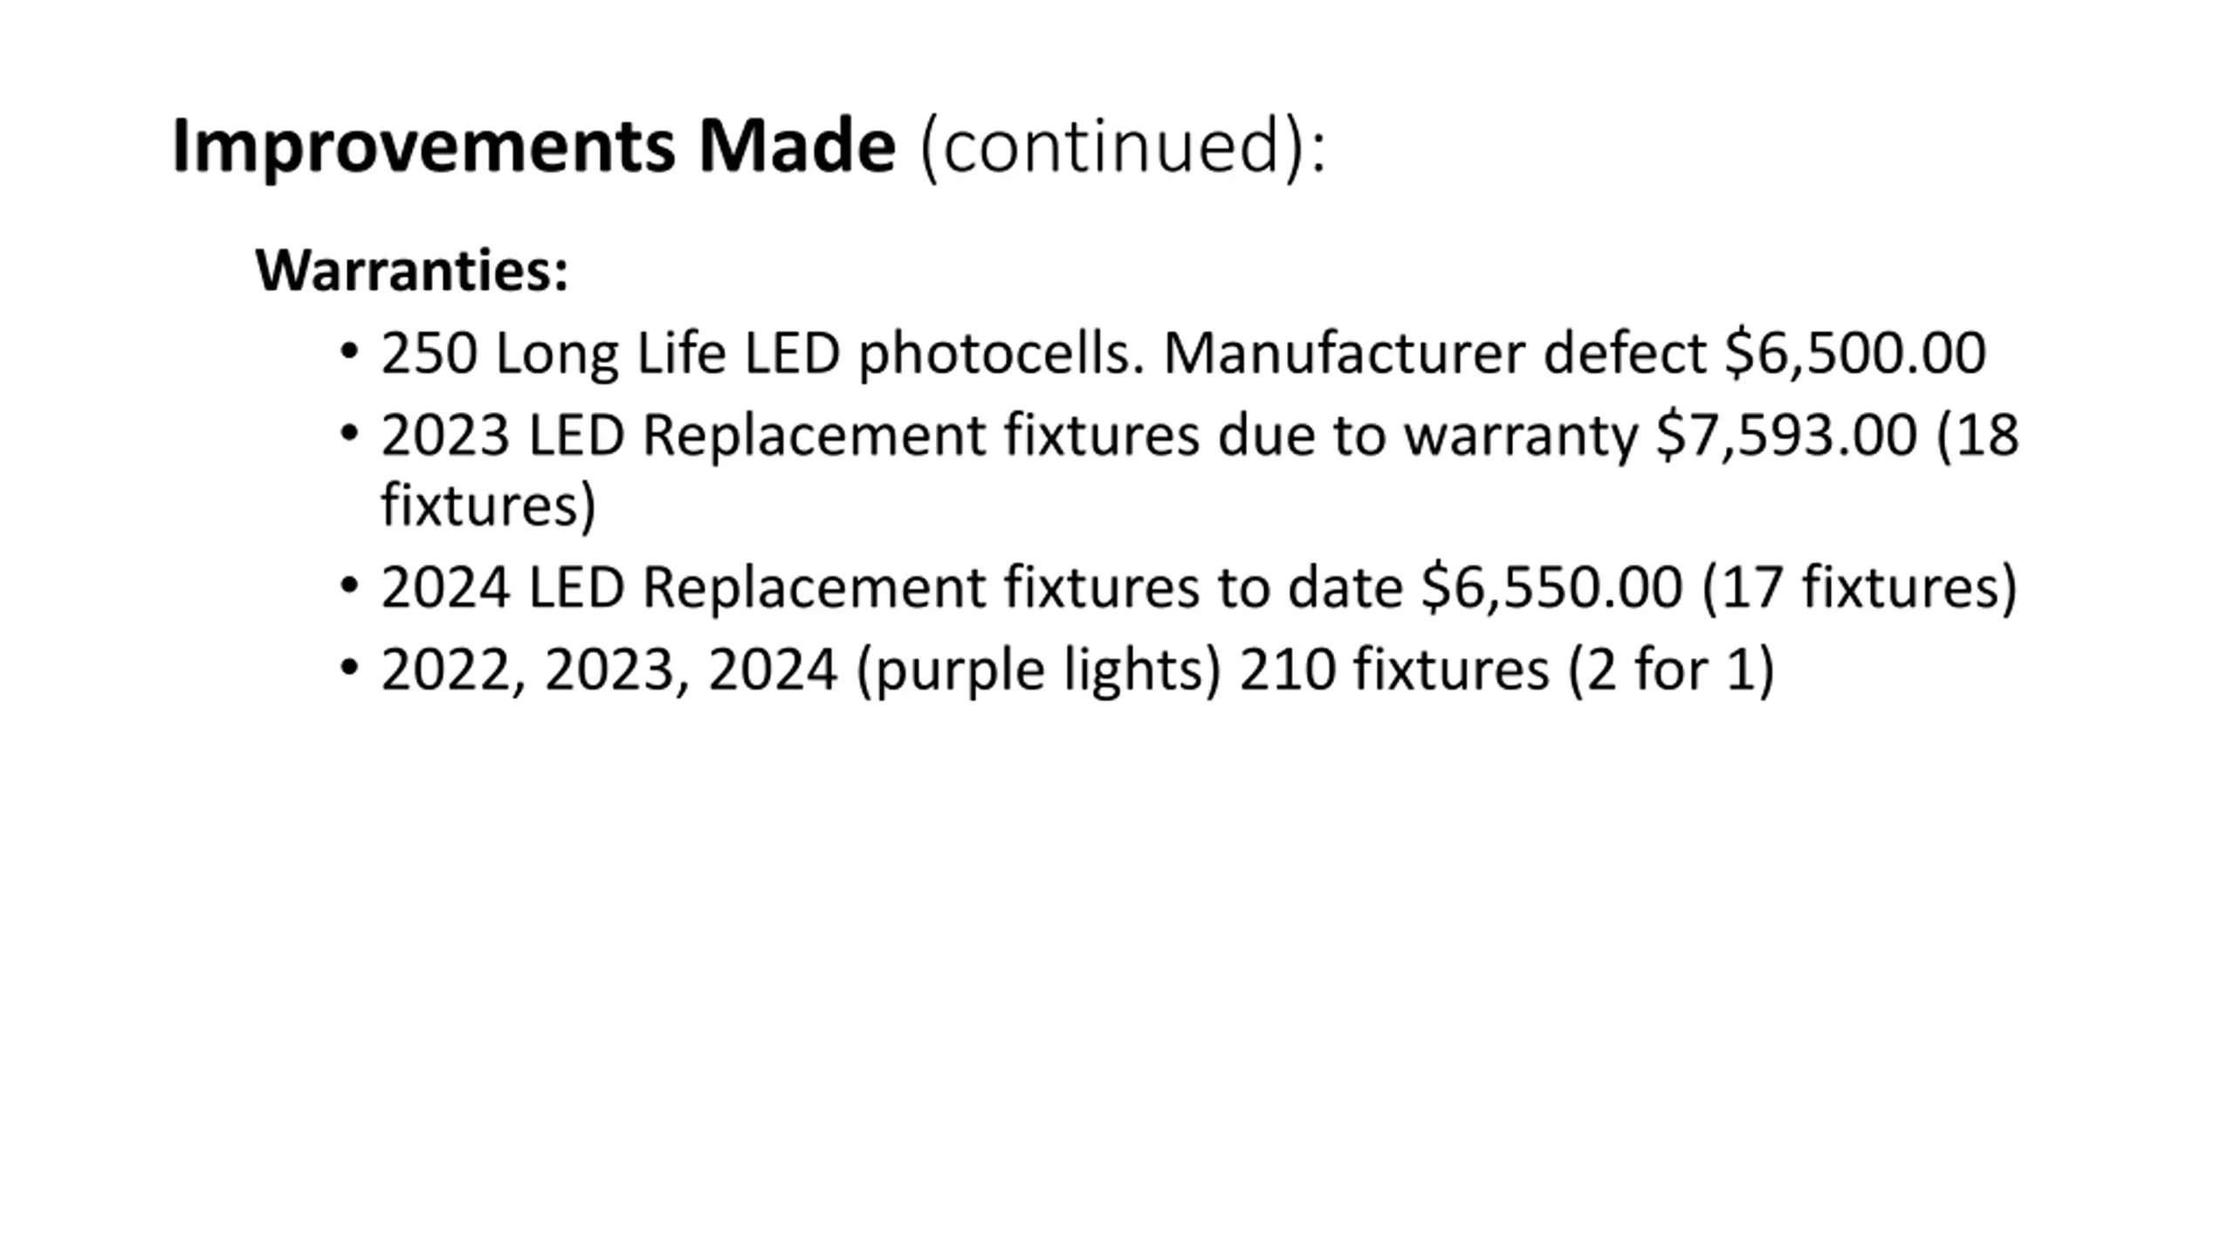Click the wrapped "fixtures)" line
The image size is (2235, 1257).
point(489,505)
